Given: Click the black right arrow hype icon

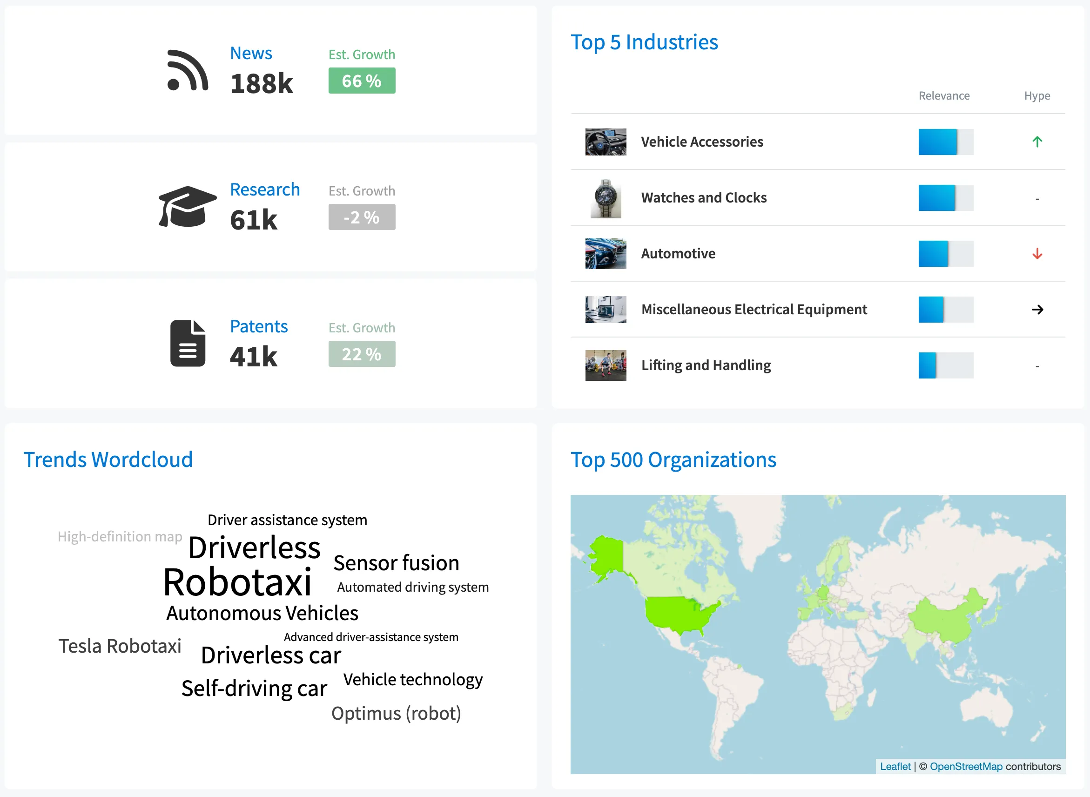Looking at the screenshot, I should point(1037,310).
